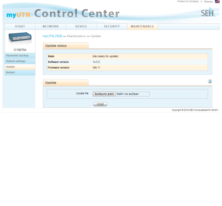Select the MAINTENANCE tab
The image size is (222, 206).
pyautogui.click(x=143, y=27)
